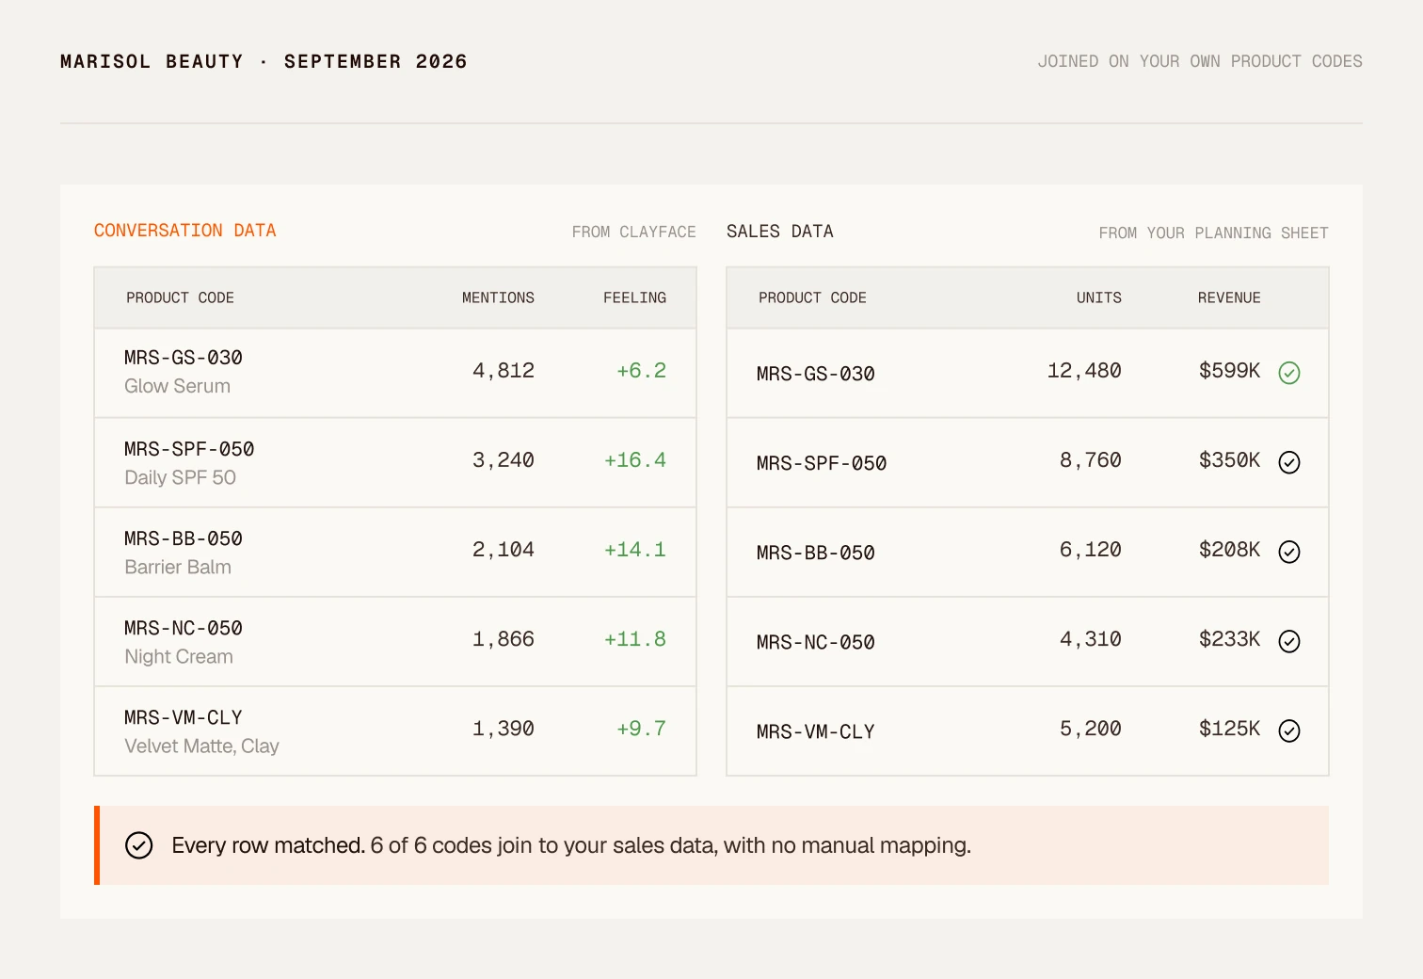Click the check icon beside $125K
This screenshot has height=979, width=1423.
pos(1289,730)
